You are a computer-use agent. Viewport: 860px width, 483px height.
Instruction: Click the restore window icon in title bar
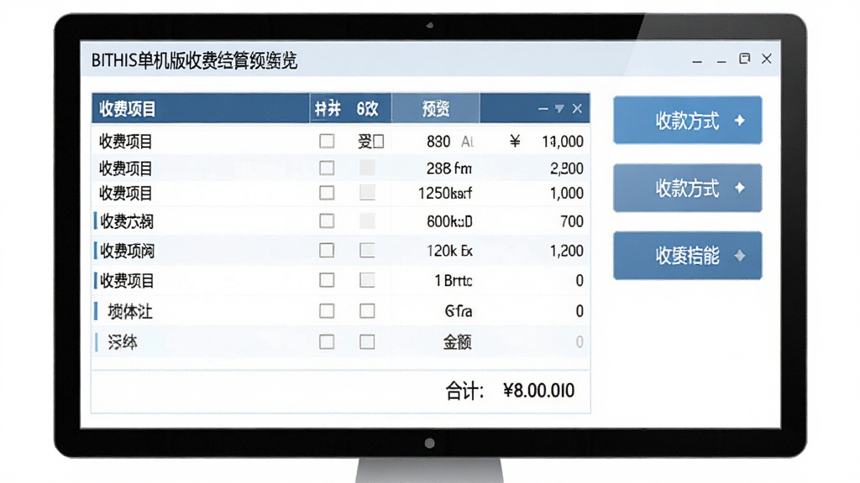pyautogui.click(x=744, y=59)
